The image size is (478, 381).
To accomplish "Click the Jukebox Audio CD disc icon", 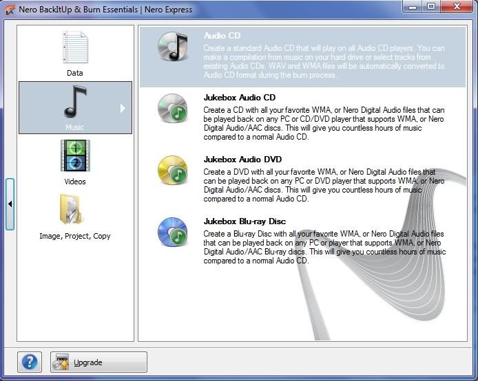I will pyautogui.click(x=173, y=109).
